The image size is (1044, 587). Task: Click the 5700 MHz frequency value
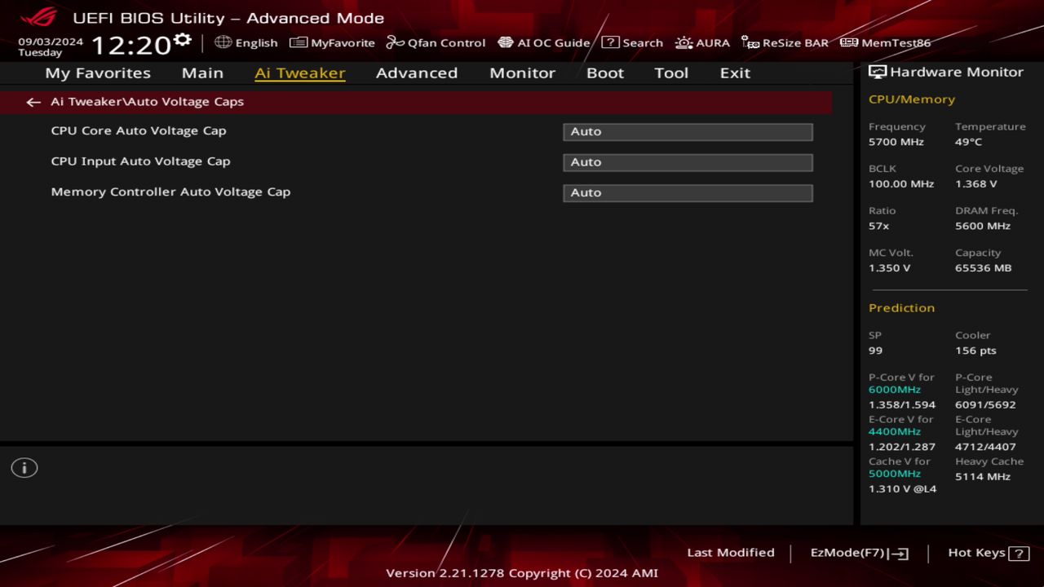(896, 142)
